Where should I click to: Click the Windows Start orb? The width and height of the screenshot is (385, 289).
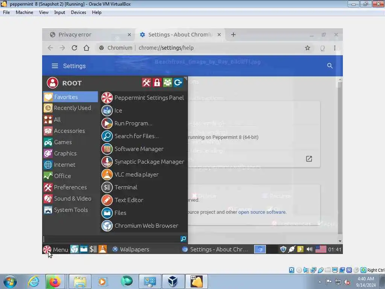(x=10, y=281)
